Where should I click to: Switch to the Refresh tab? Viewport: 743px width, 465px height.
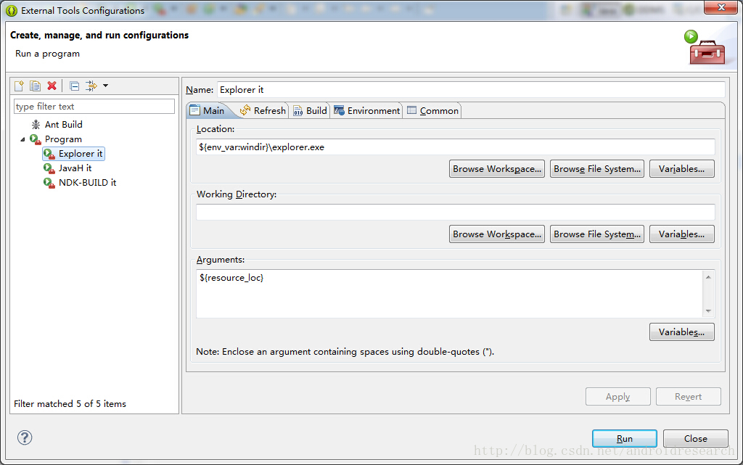click(x=263, y=111)
